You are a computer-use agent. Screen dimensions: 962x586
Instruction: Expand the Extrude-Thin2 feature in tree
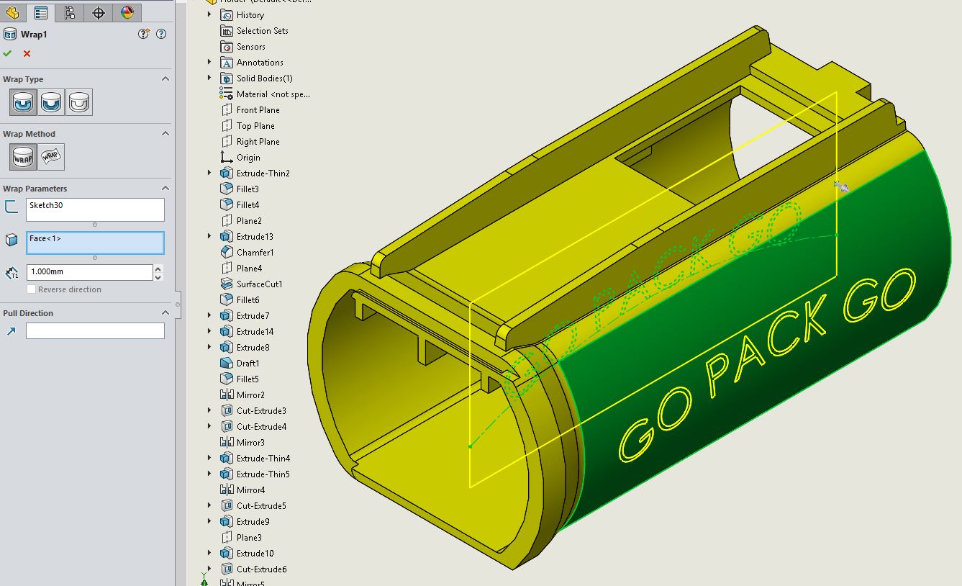click(x=209, y=173)
